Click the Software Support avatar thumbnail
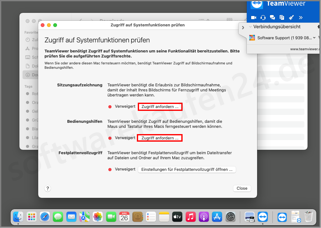321x228 pixels. (x=252, y=38)
